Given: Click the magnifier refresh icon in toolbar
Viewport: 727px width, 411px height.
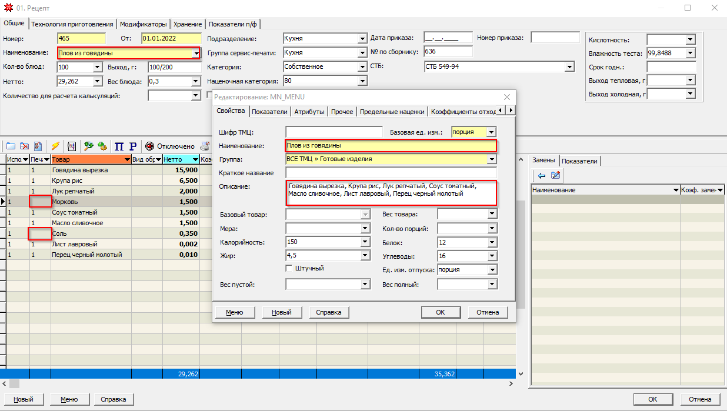Looking at the screenshot, I should [x=89, y=146].
